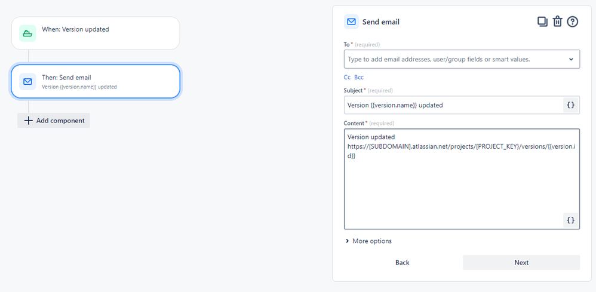Click the ship icon on Version updated trigger
This screenshot has height=292, width=596.
(27, 33)
